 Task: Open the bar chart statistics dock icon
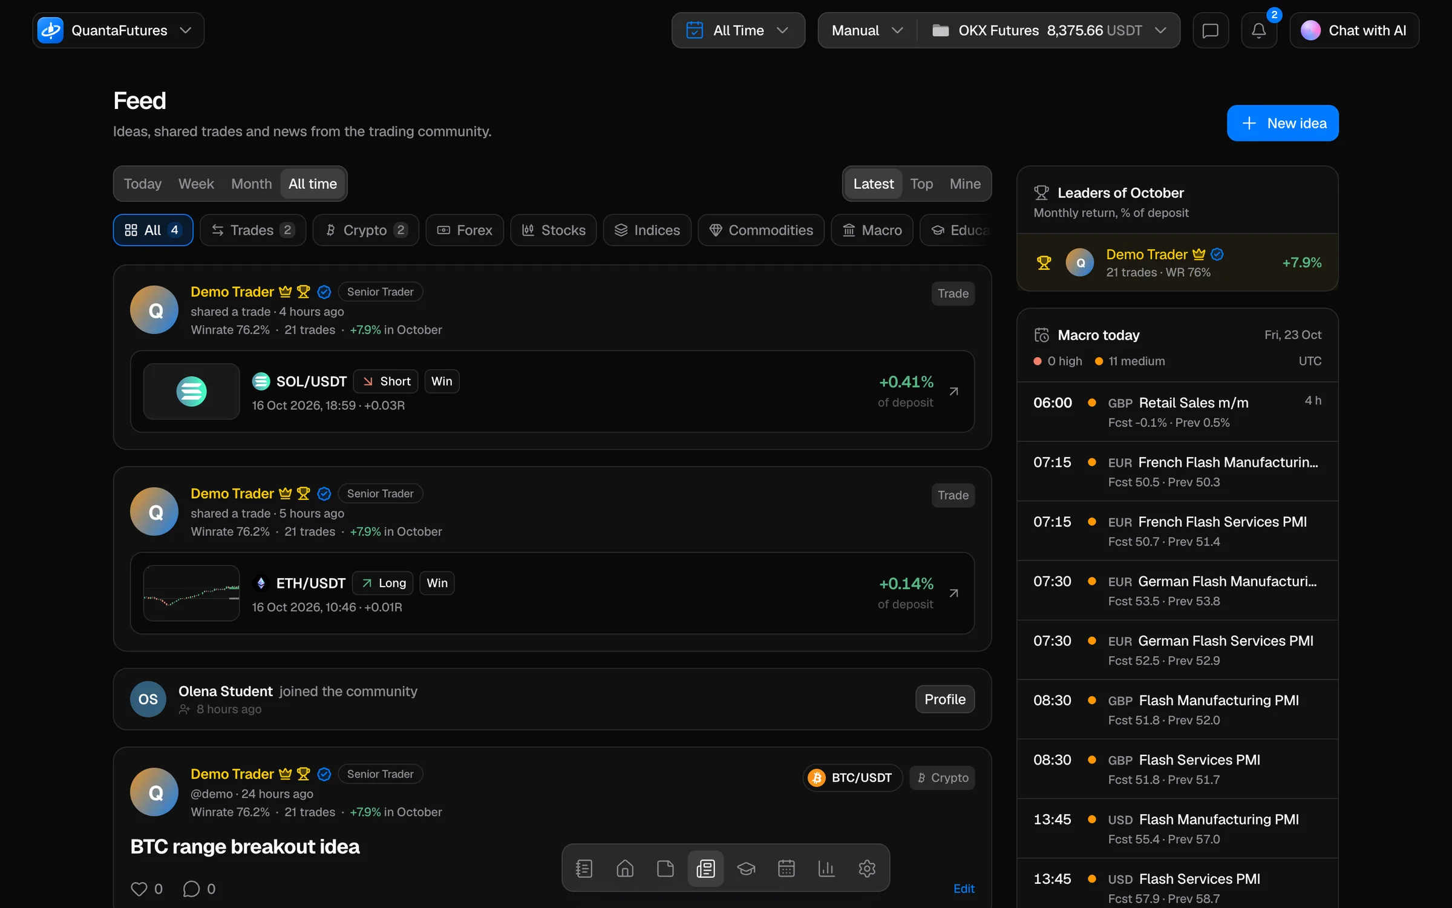[826, 869]
